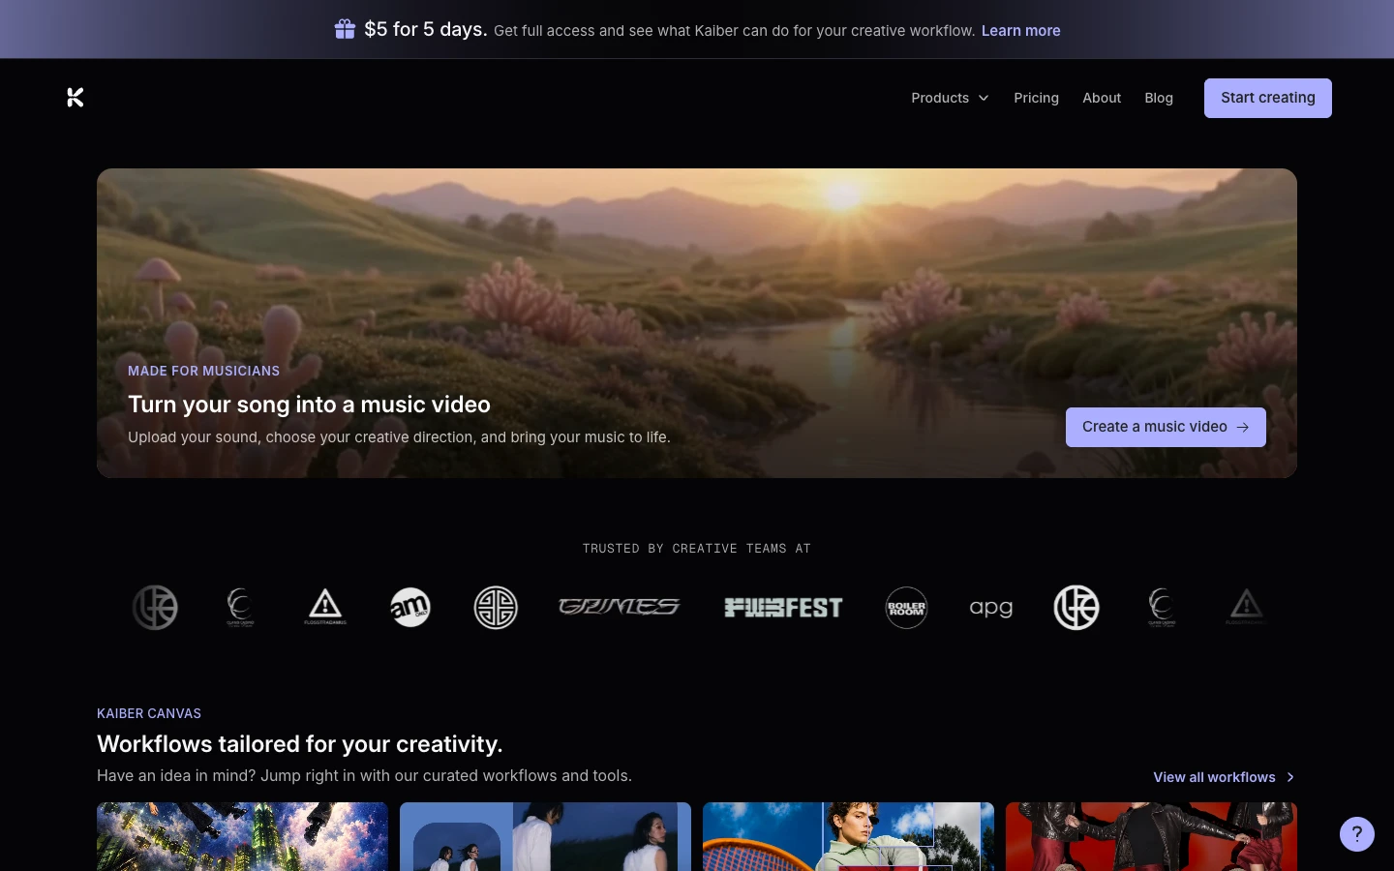This screenshot has height=871, width=1394.
Task: Click the Grimes logo
Action: coord(620,607)
